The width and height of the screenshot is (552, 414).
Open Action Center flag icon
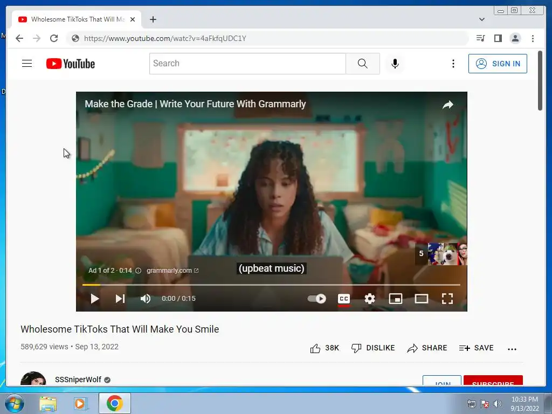click(x=485, y=404)
